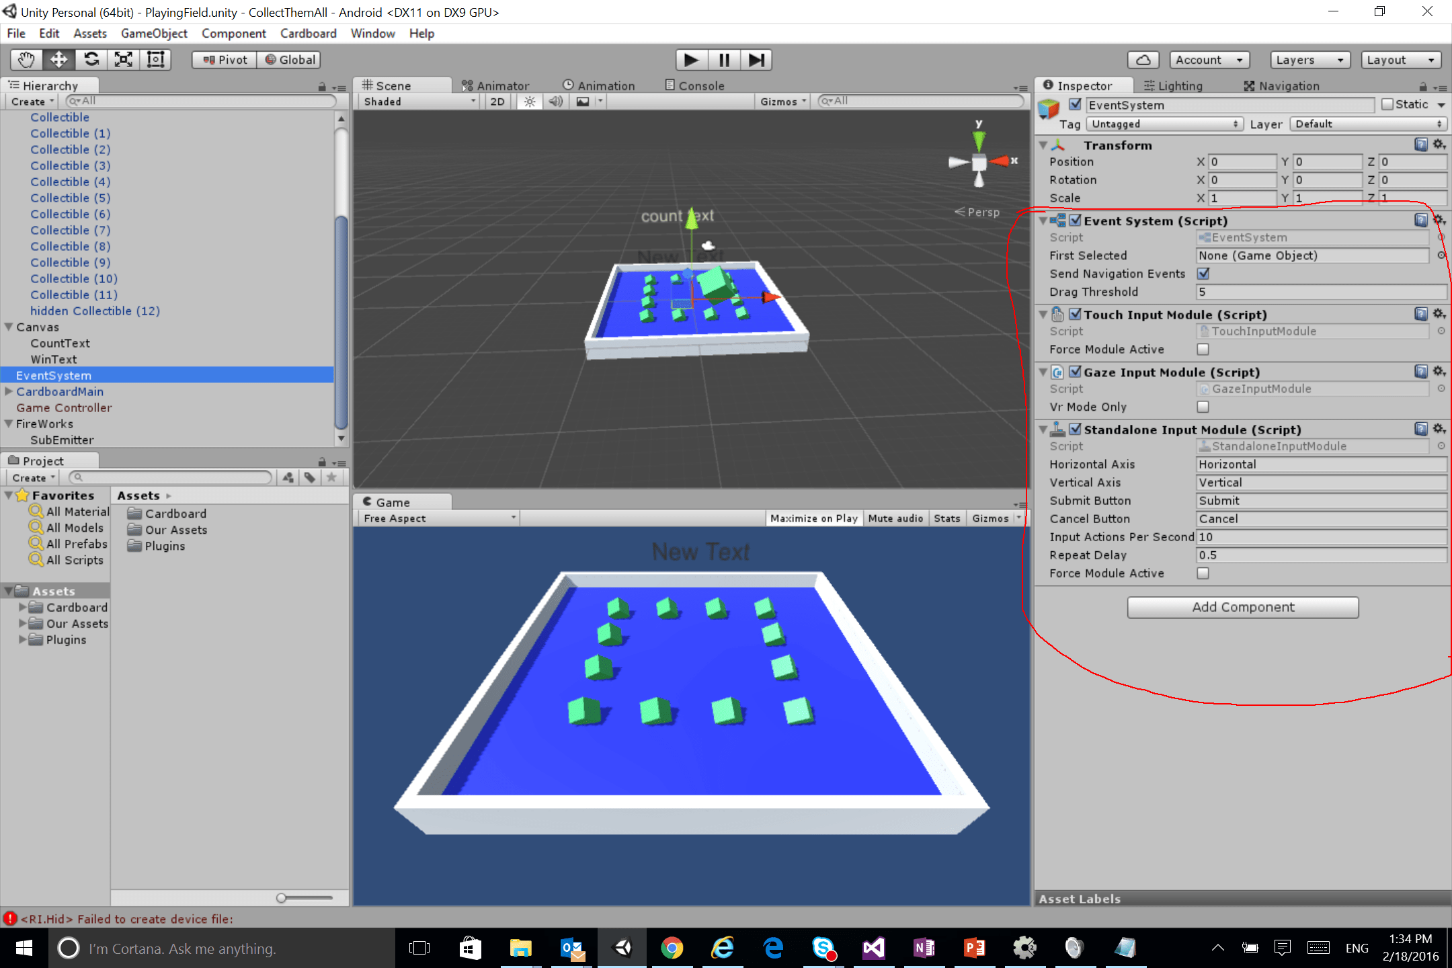Viewport: 1452px width, 968px height.
Task: Open Transform component gear settings
Action: pos(1439,145)
